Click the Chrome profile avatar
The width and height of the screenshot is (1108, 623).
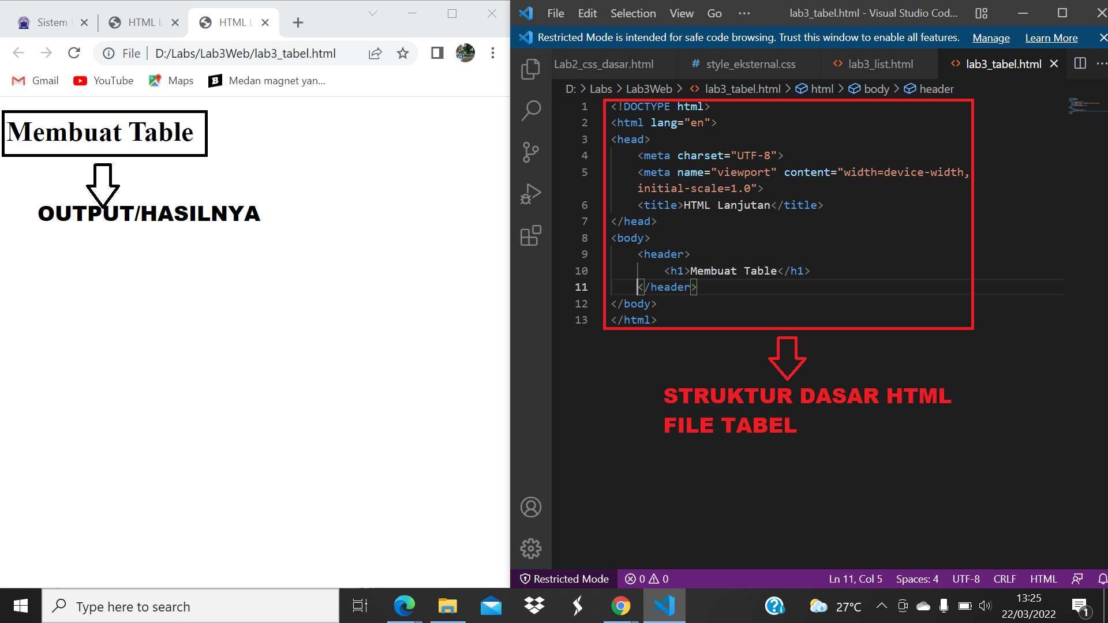[465, 52]
